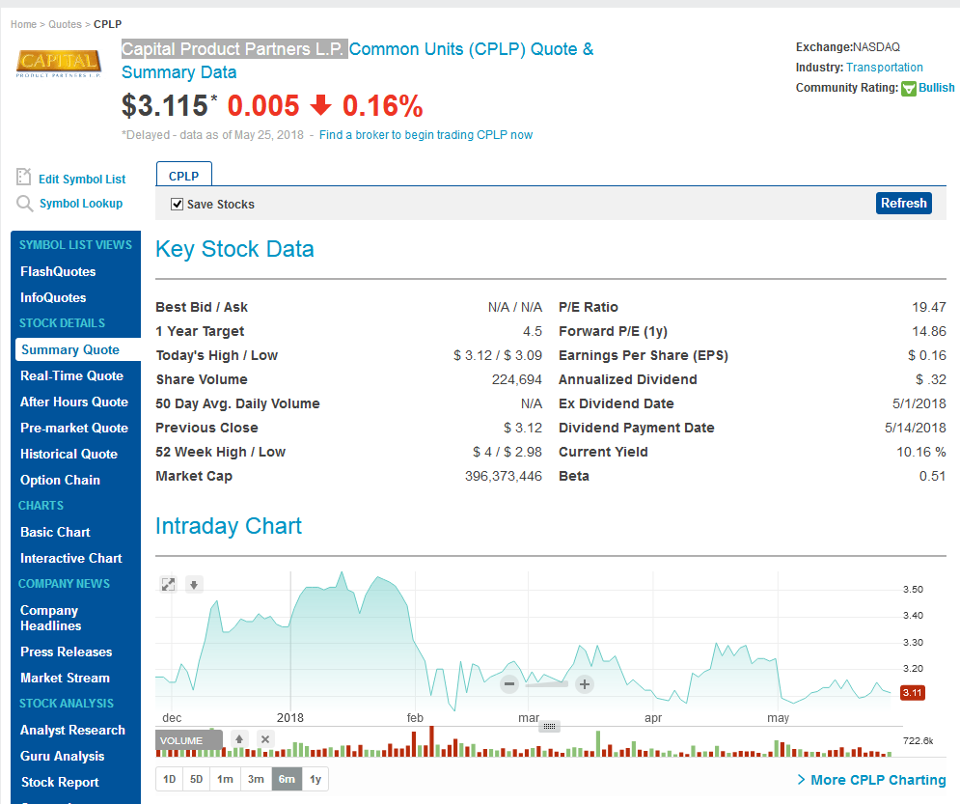Open InfoQuotes in sidebar

click(x=53, y=297)
